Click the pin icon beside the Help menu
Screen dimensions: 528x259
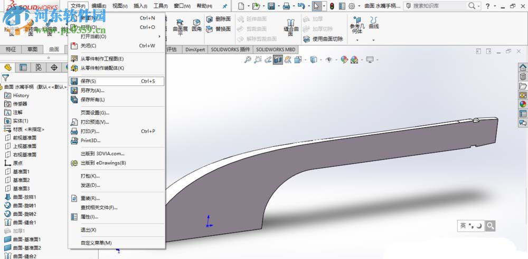tap(225, 6)
